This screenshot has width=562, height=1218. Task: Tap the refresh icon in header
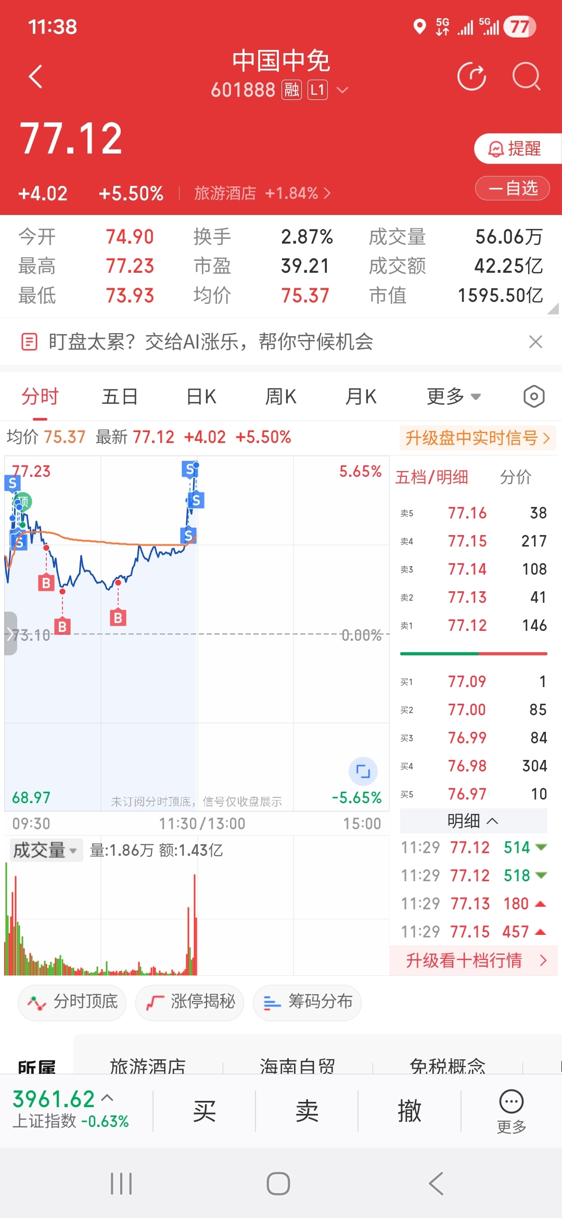471,77
